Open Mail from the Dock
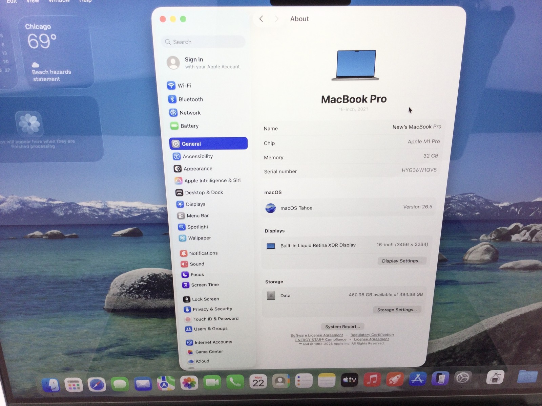 pos(143,384)
